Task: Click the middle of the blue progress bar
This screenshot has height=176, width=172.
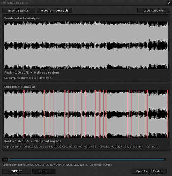Action: [86, 159]
